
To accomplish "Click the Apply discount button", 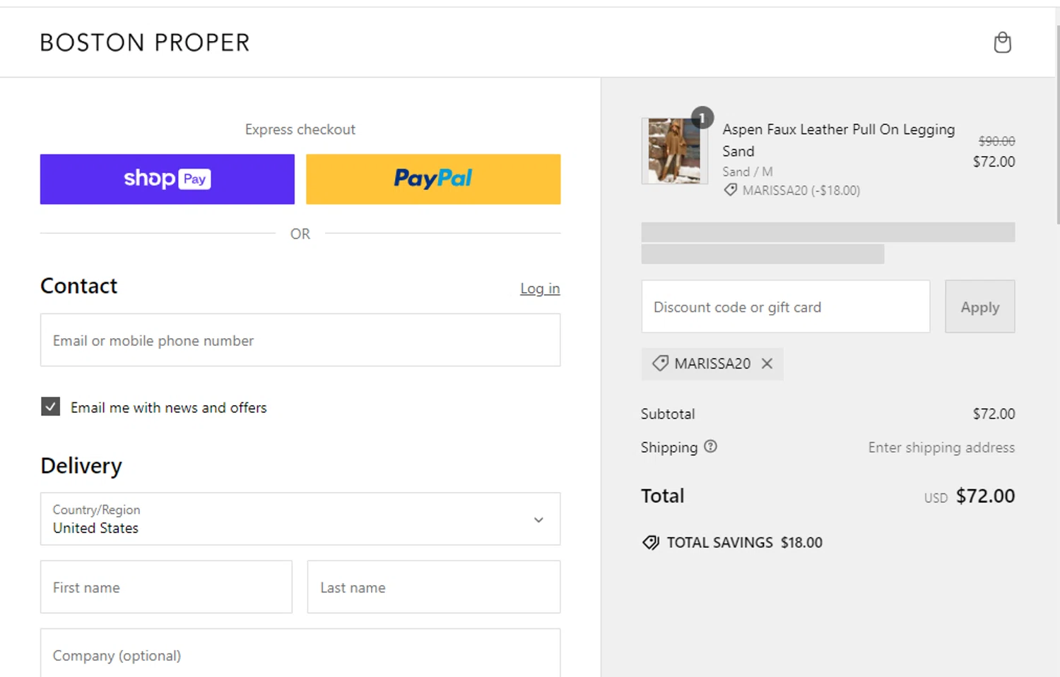I will pyautogui.click(x=979, y=306).
